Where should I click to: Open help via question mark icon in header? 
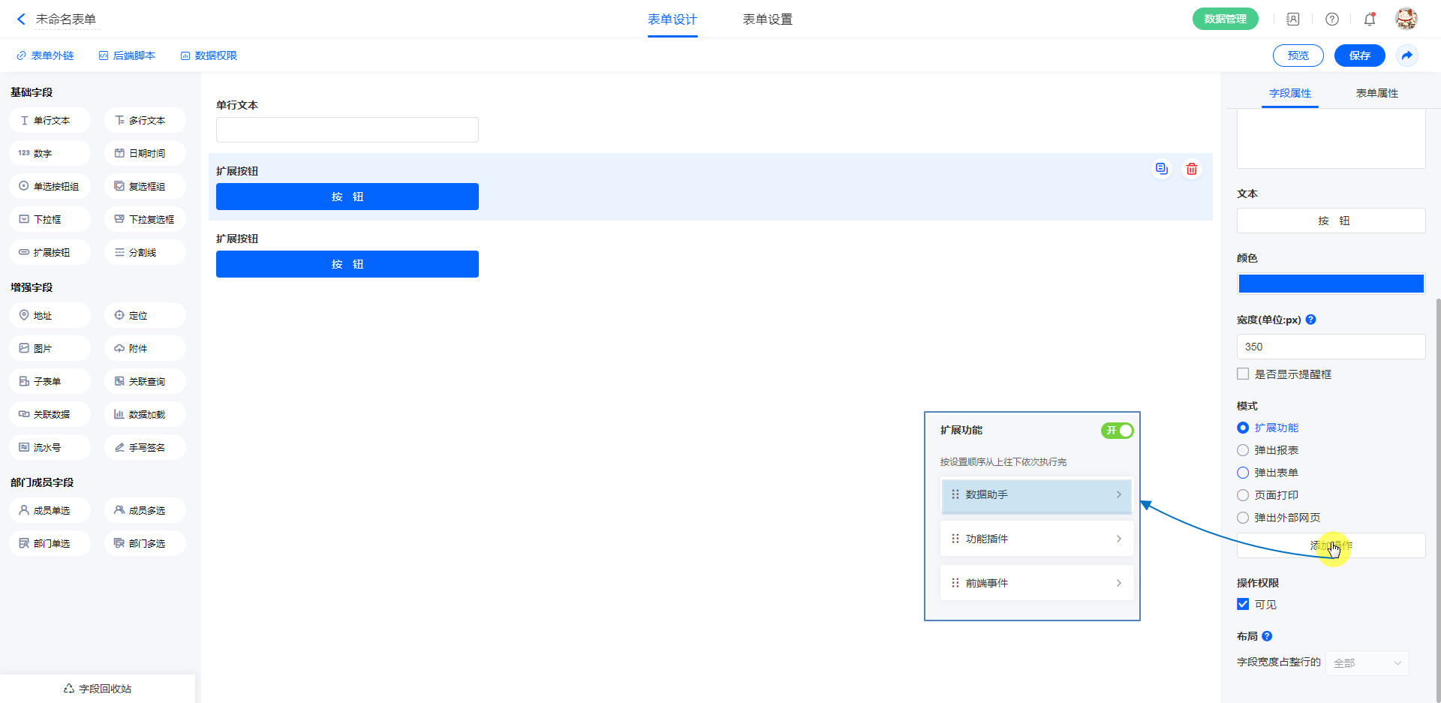click(1331, 20)
